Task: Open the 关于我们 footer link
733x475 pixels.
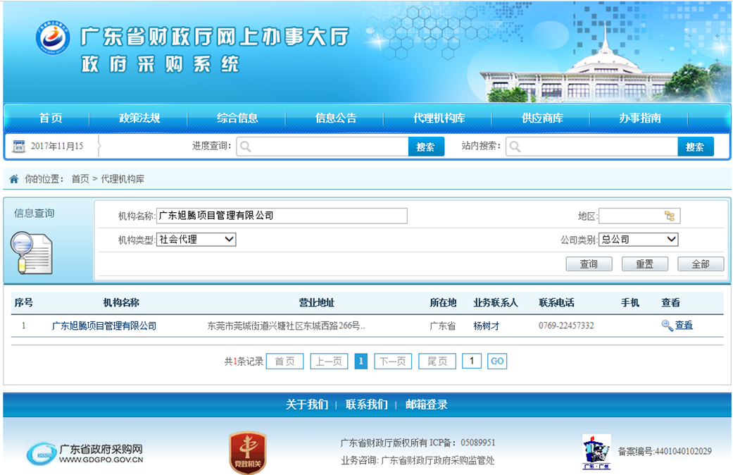Action: tap(307, 405)
